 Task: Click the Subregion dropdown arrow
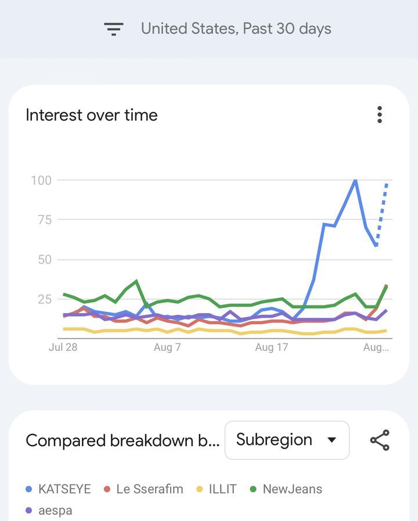point(331,440)
